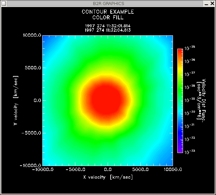The image size is (216, 195).
Task: Click Y-axis tick label 5000.0
Action: click(x=33, y=68)
